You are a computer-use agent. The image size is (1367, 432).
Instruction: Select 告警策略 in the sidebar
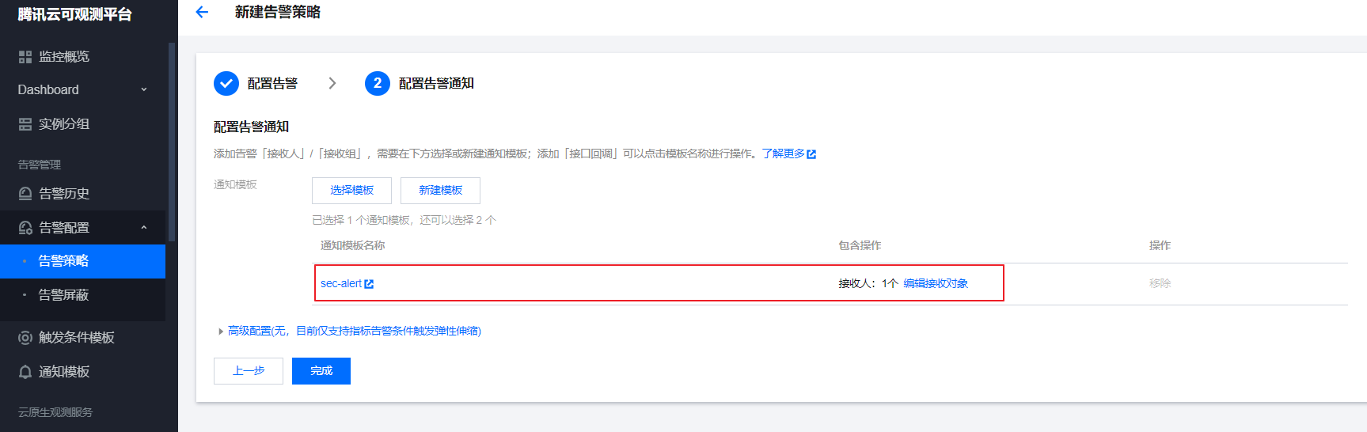(x=63, y=261)
